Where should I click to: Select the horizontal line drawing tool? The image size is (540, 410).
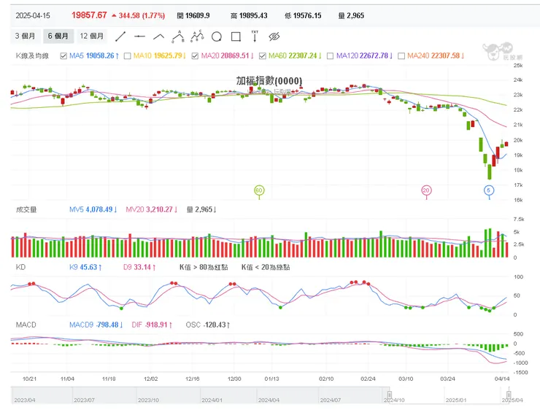pos(140,36)
